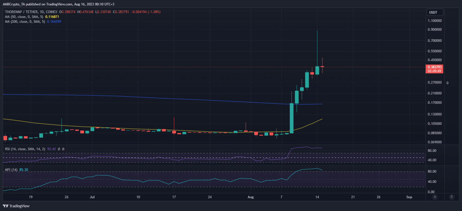
Task: Click the Jul label on time axis
Action: (93, 197)
